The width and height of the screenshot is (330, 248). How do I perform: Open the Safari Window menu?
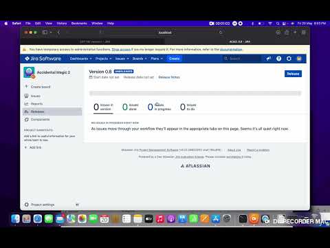click(97, 23)
